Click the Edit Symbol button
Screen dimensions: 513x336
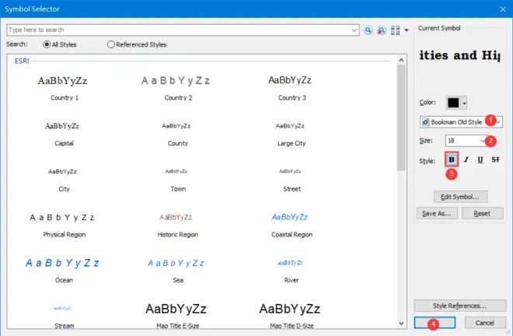click(x=460, y=197)
